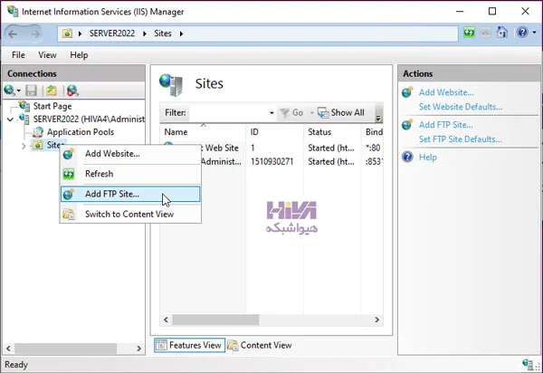The image size is (543, 373).
Task: Click the Back navigation arrow
Action: (13, 33)
